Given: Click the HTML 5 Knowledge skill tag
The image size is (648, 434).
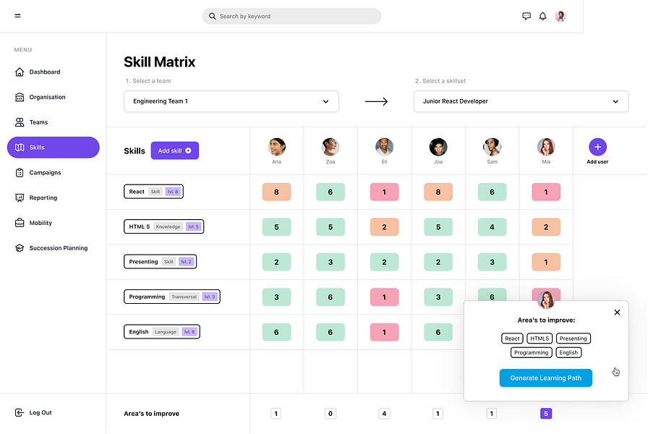Looking at the screenshot, I should pos(163,226).
